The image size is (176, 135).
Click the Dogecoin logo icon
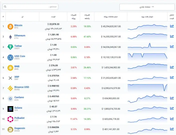10,130
